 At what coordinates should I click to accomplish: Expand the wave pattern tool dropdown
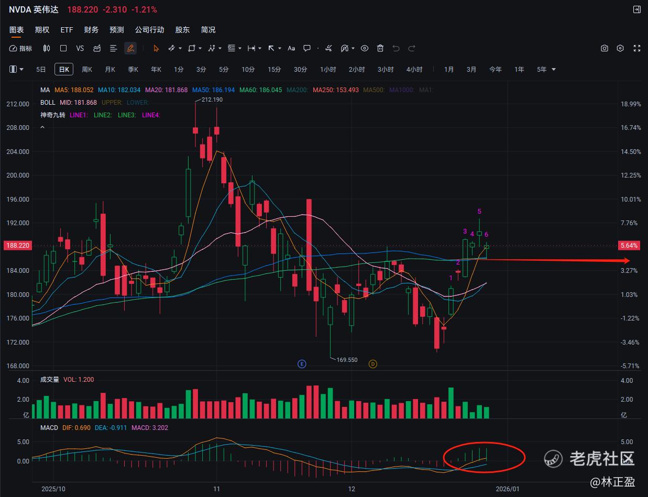coord(220,48)
